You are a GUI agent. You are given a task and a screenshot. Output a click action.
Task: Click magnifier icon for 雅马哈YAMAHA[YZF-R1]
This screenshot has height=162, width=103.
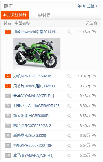click(x=69, y=156)
